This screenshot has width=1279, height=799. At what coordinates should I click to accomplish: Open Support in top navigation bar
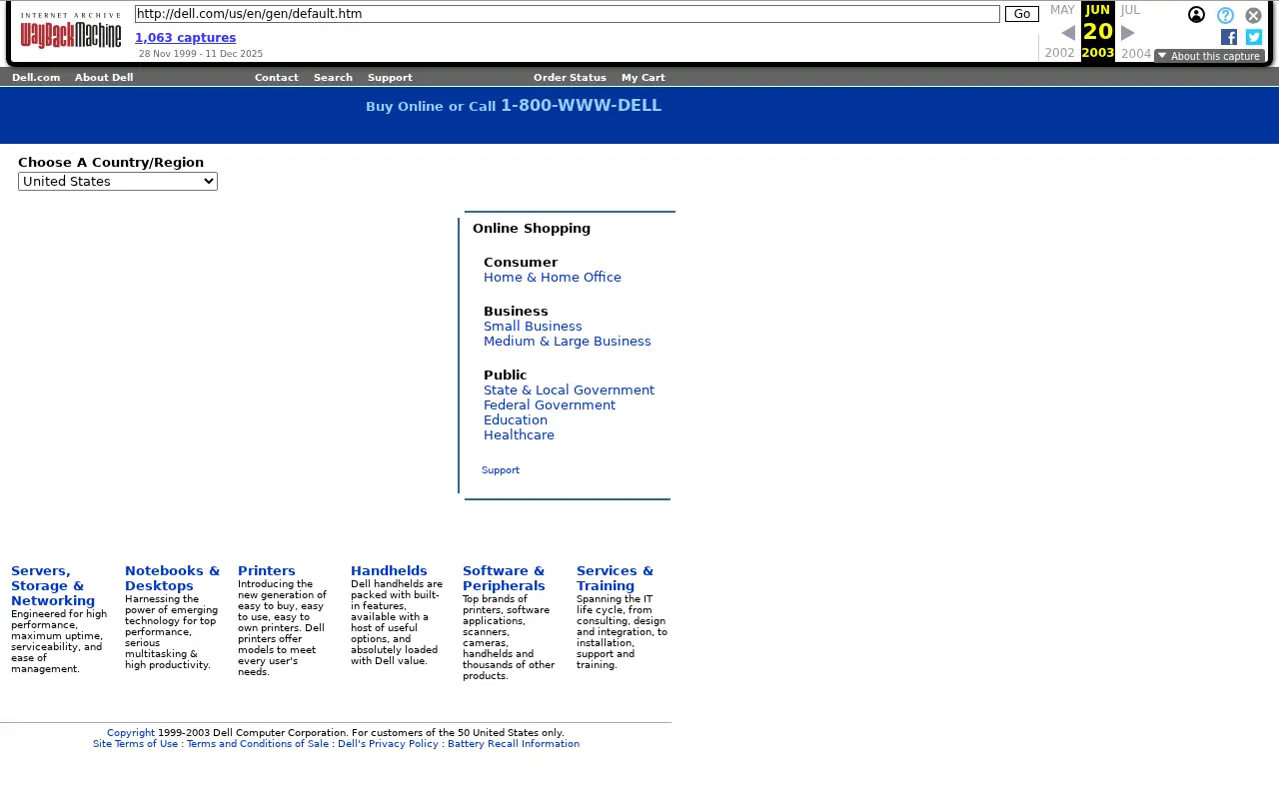point(390,77)
